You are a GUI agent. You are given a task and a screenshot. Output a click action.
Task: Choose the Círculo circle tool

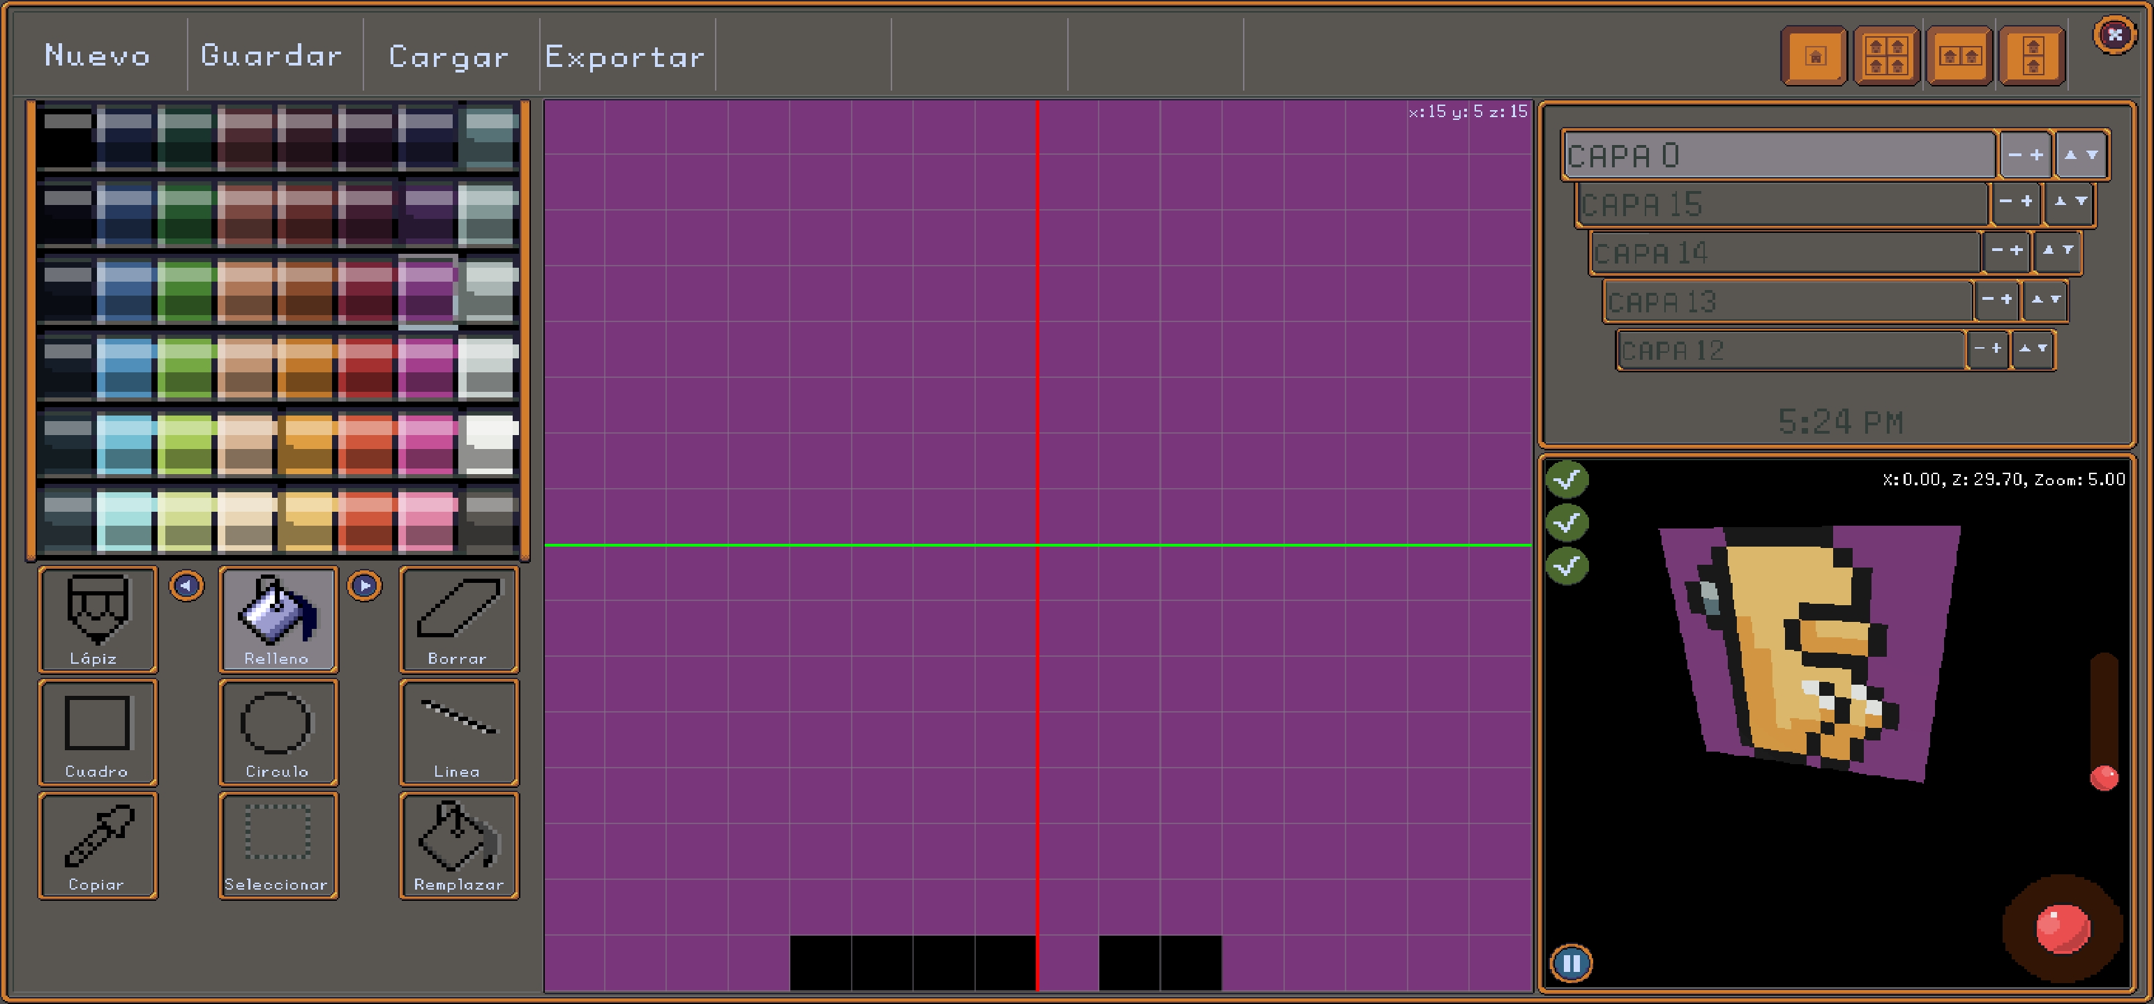[278, 732]
